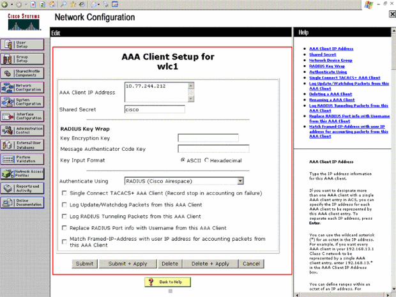
Task: Expand the Authenticate Using dropdown
Action: (240, 181)
